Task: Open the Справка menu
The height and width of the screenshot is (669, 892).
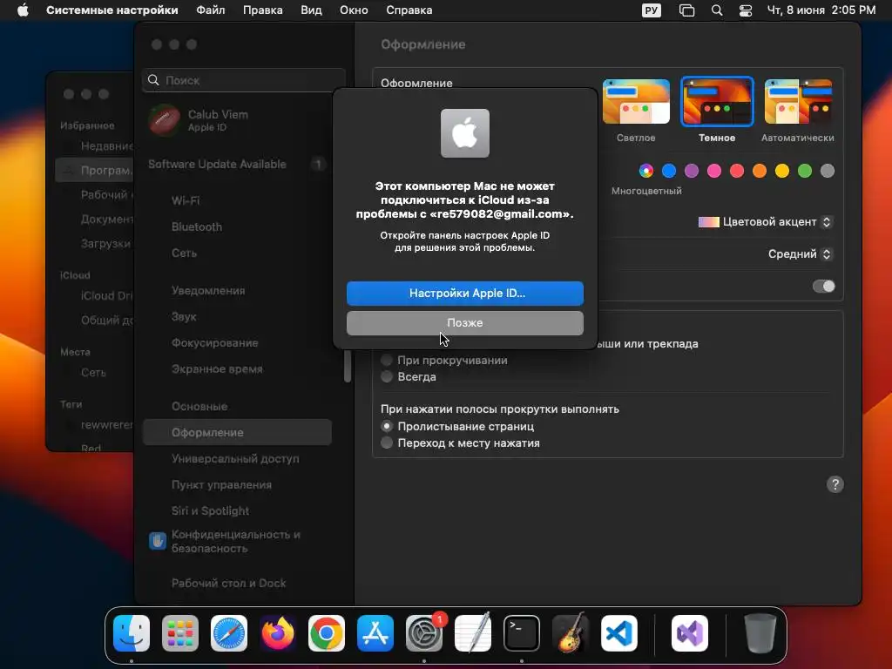Action: pos(409,10)
